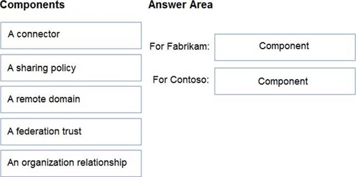Click the Fabrikam Component answer box

285,47
